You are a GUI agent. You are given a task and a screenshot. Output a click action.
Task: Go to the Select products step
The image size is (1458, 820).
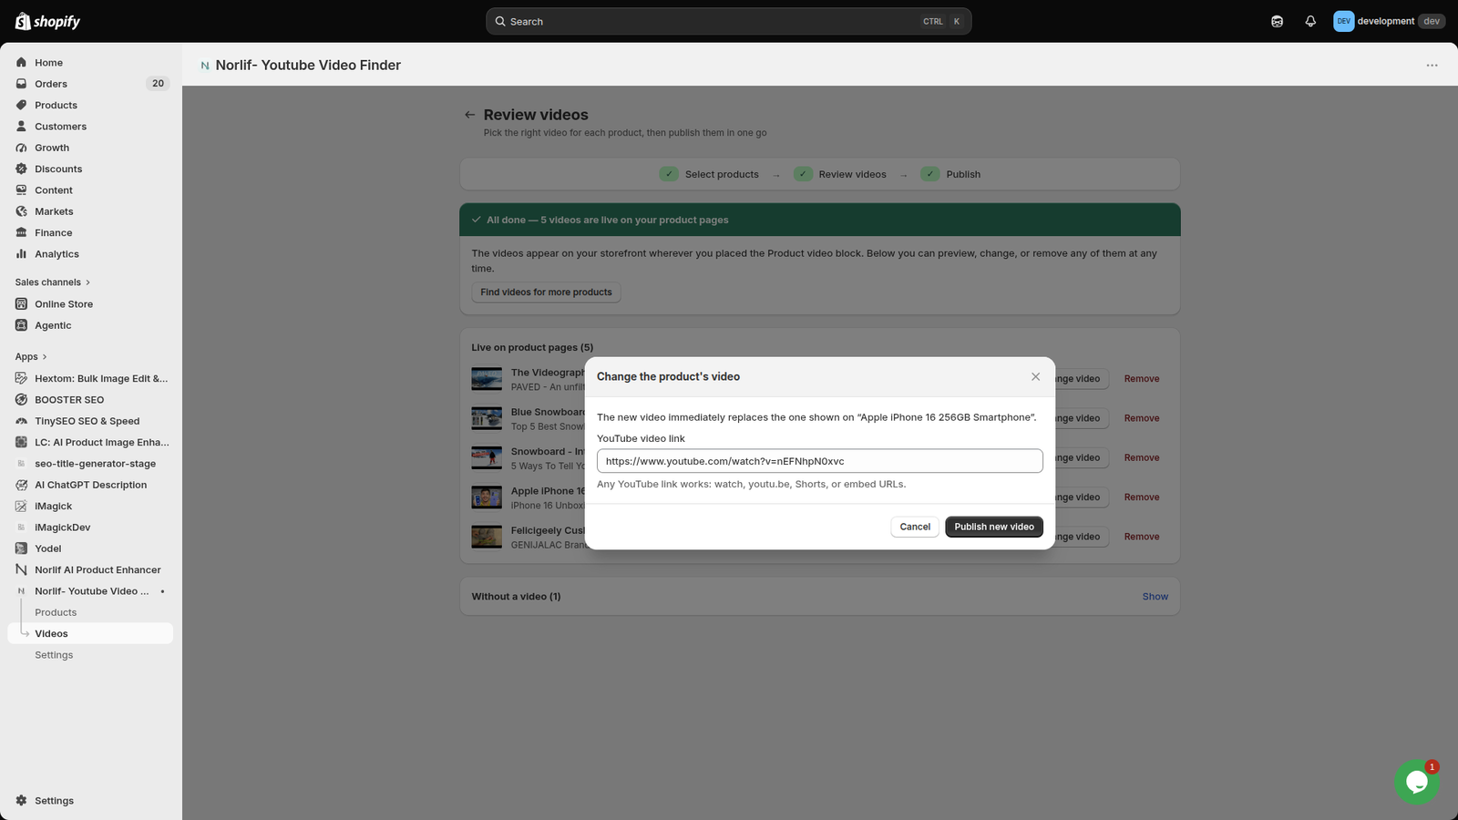pos(709,174)
